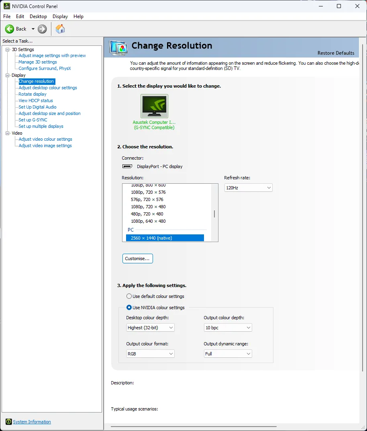
Task: Click the DisplayPort connector icon
Action: [x=127, y=166]
